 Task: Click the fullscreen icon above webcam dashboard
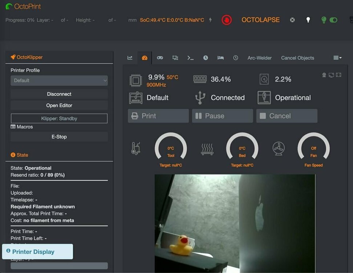pos(338,75)
